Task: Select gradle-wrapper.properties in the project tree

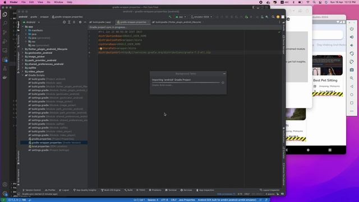Action: (x=54, y=143)
